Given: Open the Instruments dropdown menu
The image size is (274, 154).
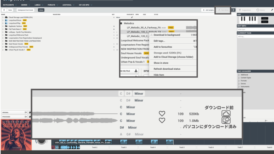Looking at the screenshot, I should tap(9, 5).
